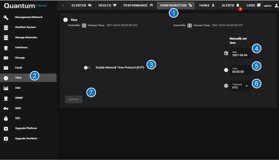
Task: Click the alerts bell icon
Action: 238,6
